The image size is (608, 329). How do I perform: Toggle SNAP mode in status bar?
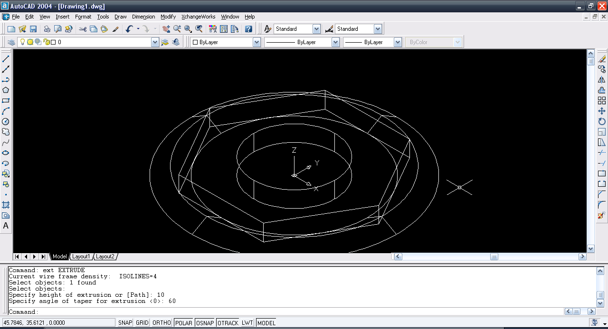click(125, 323)
